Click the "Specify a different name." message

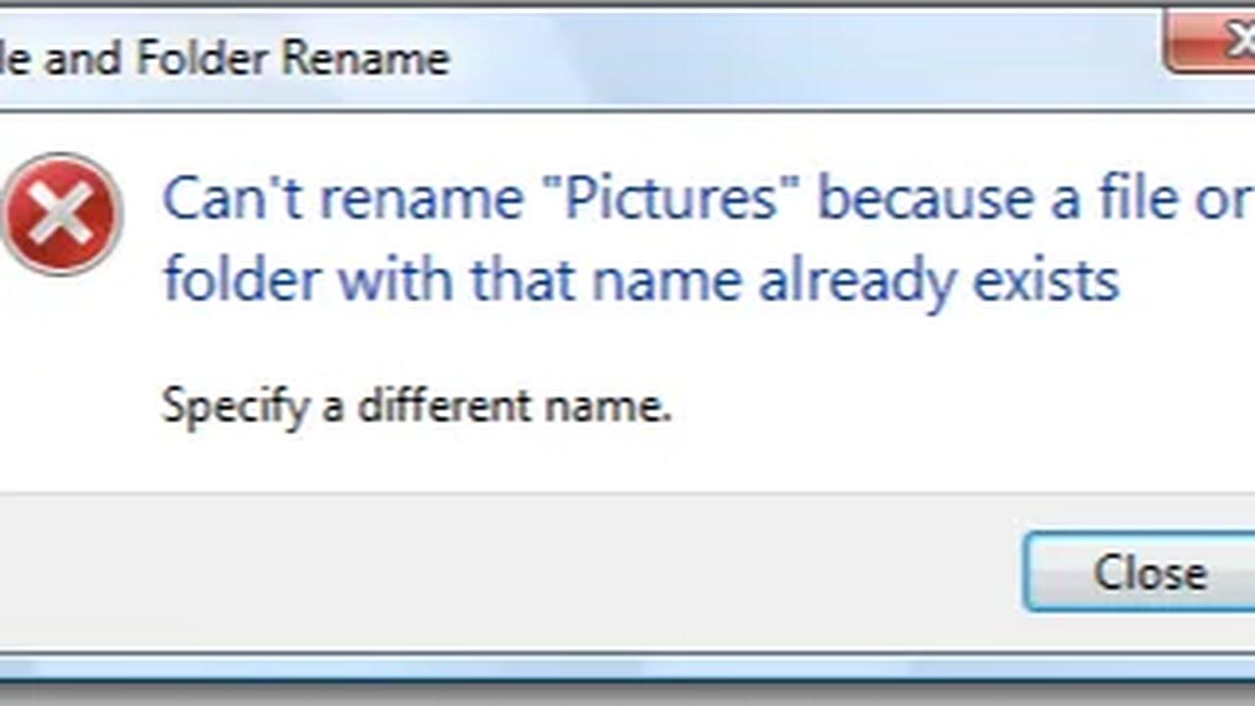[417, 405]
